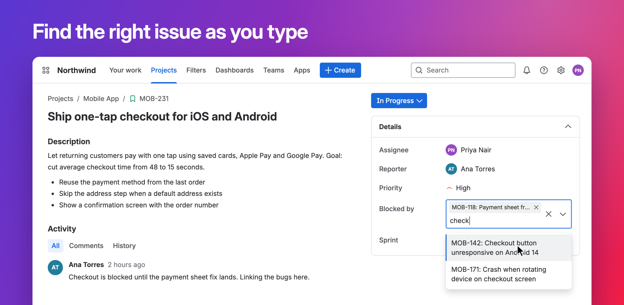This screenshot has width=624, height=305.
Task: Open the Teams menu
Action: [274, 70]
